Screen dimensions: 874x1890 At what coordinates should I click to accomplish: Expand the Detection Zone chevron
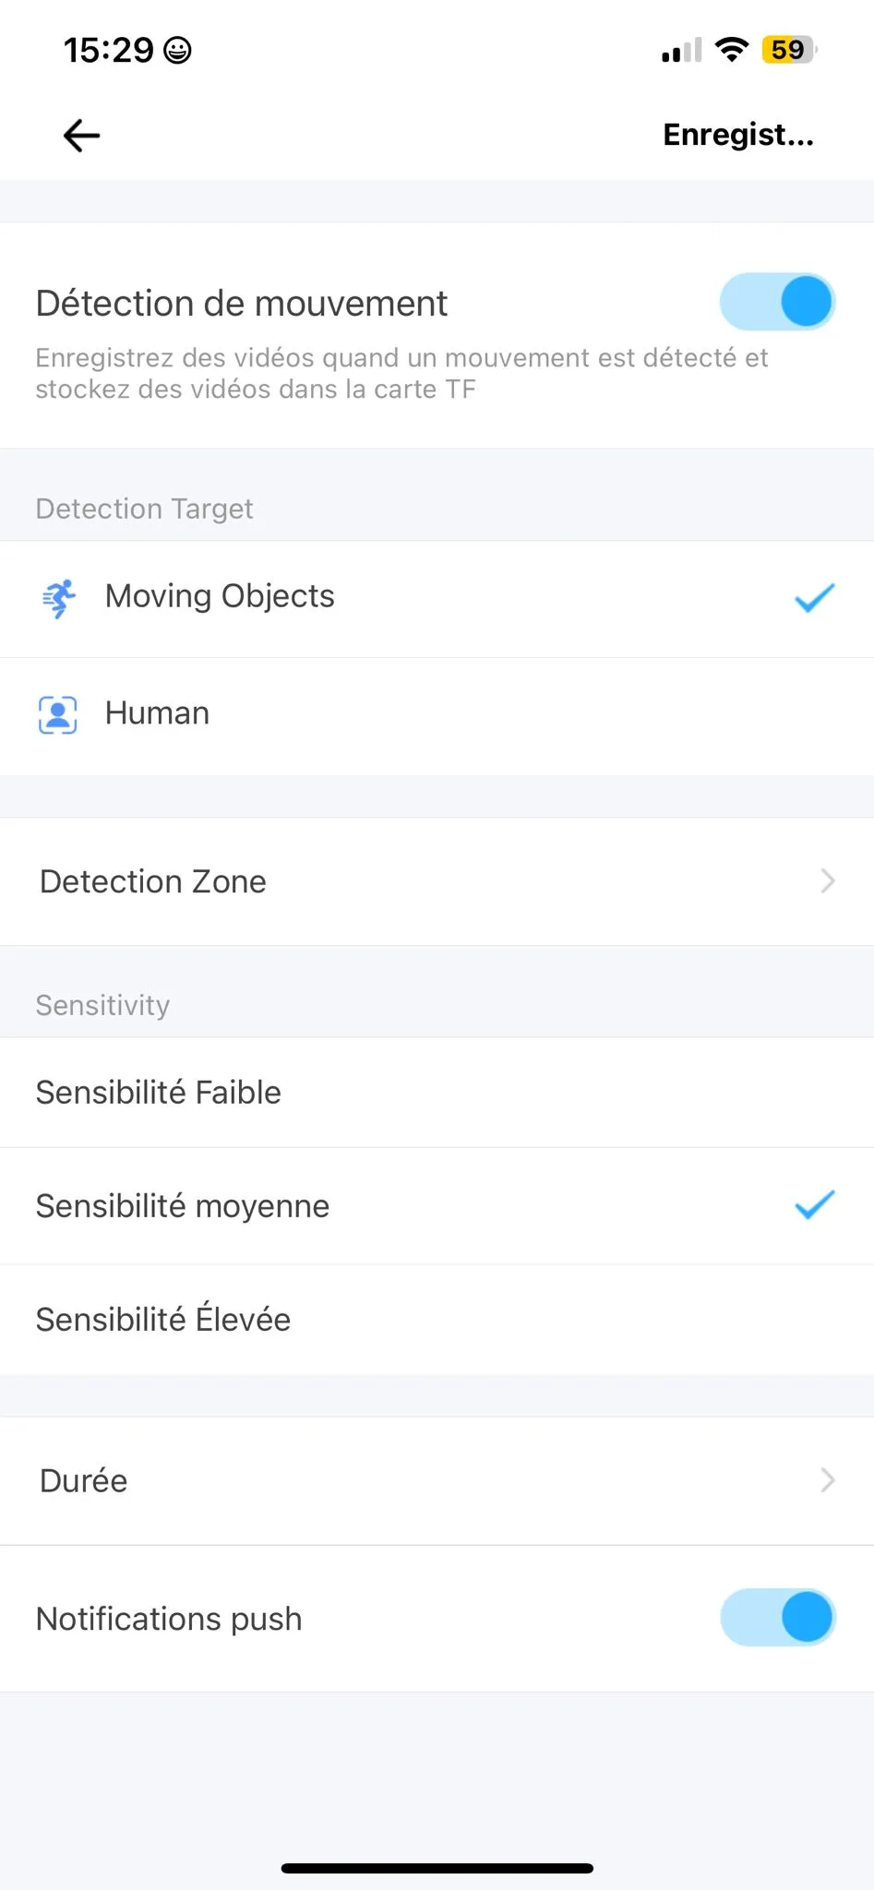pyautogui.click(x=827, y=881)
